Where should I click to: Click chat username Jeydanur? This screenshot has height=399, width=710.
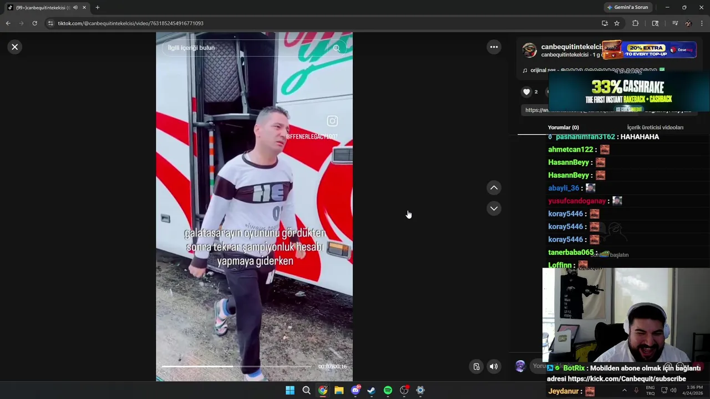pos(564,391)
